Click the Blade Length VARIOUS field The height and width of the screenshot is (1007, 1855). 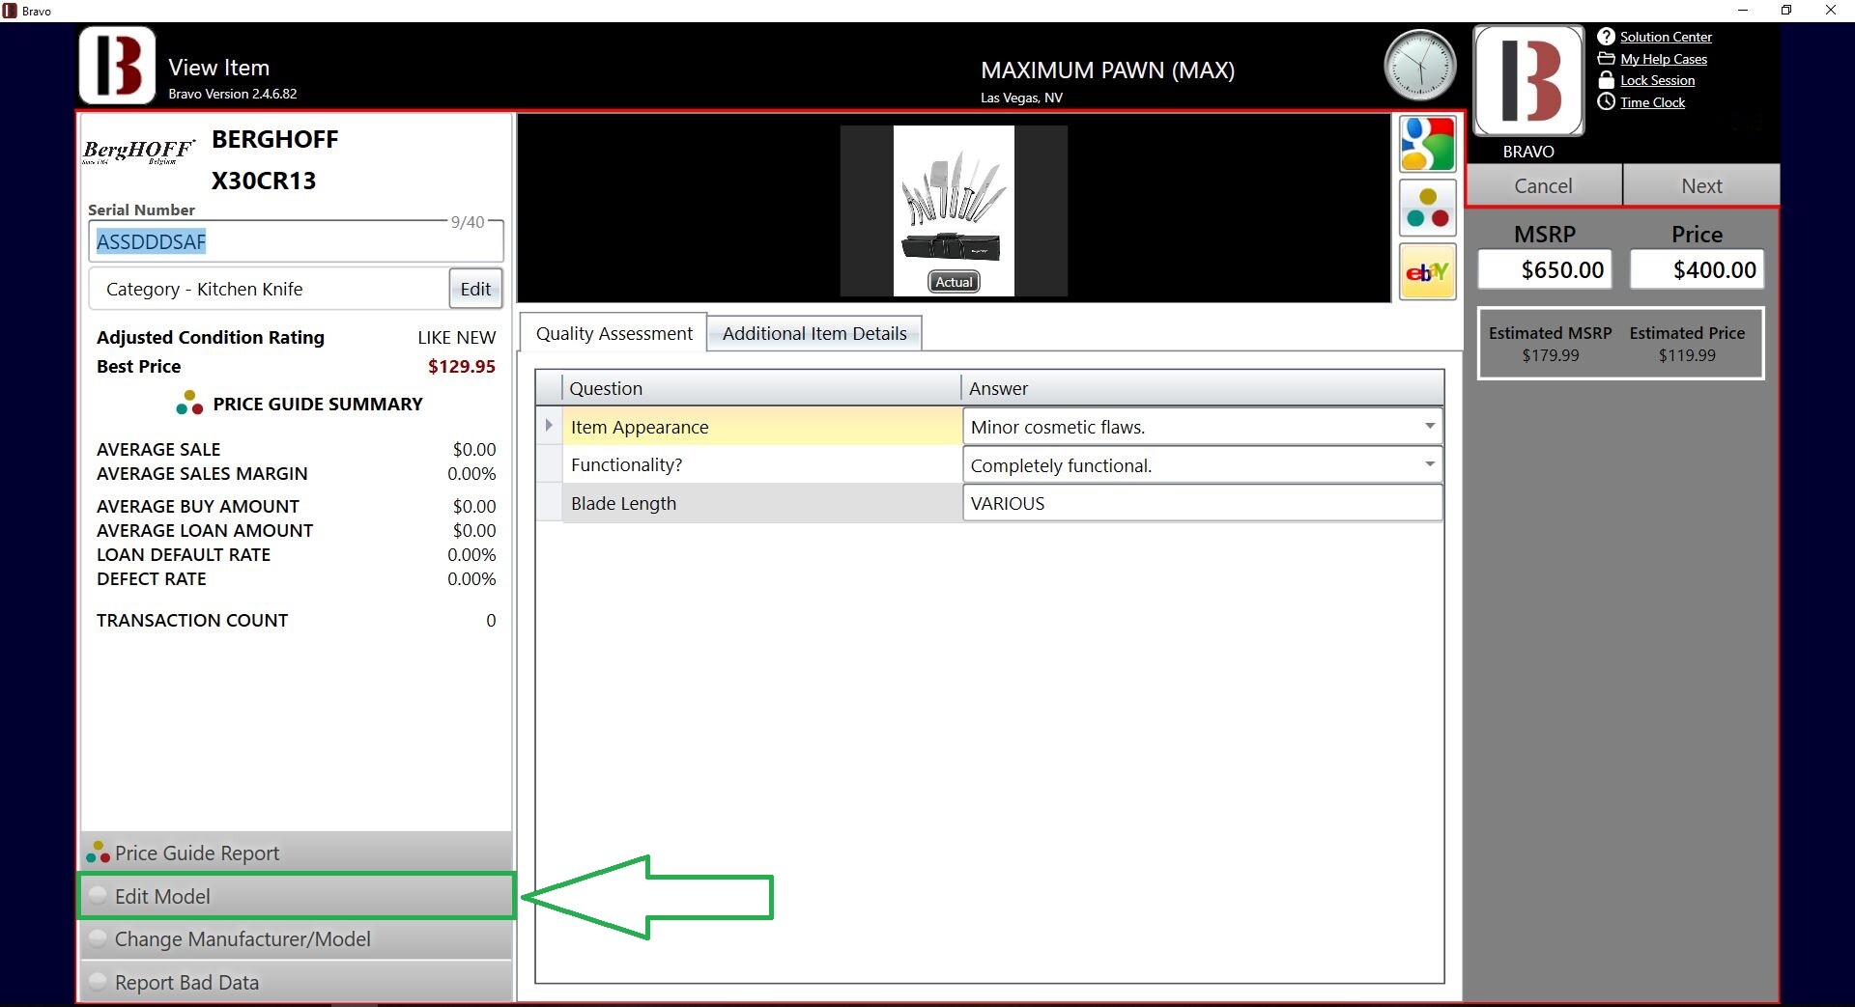1202,503
